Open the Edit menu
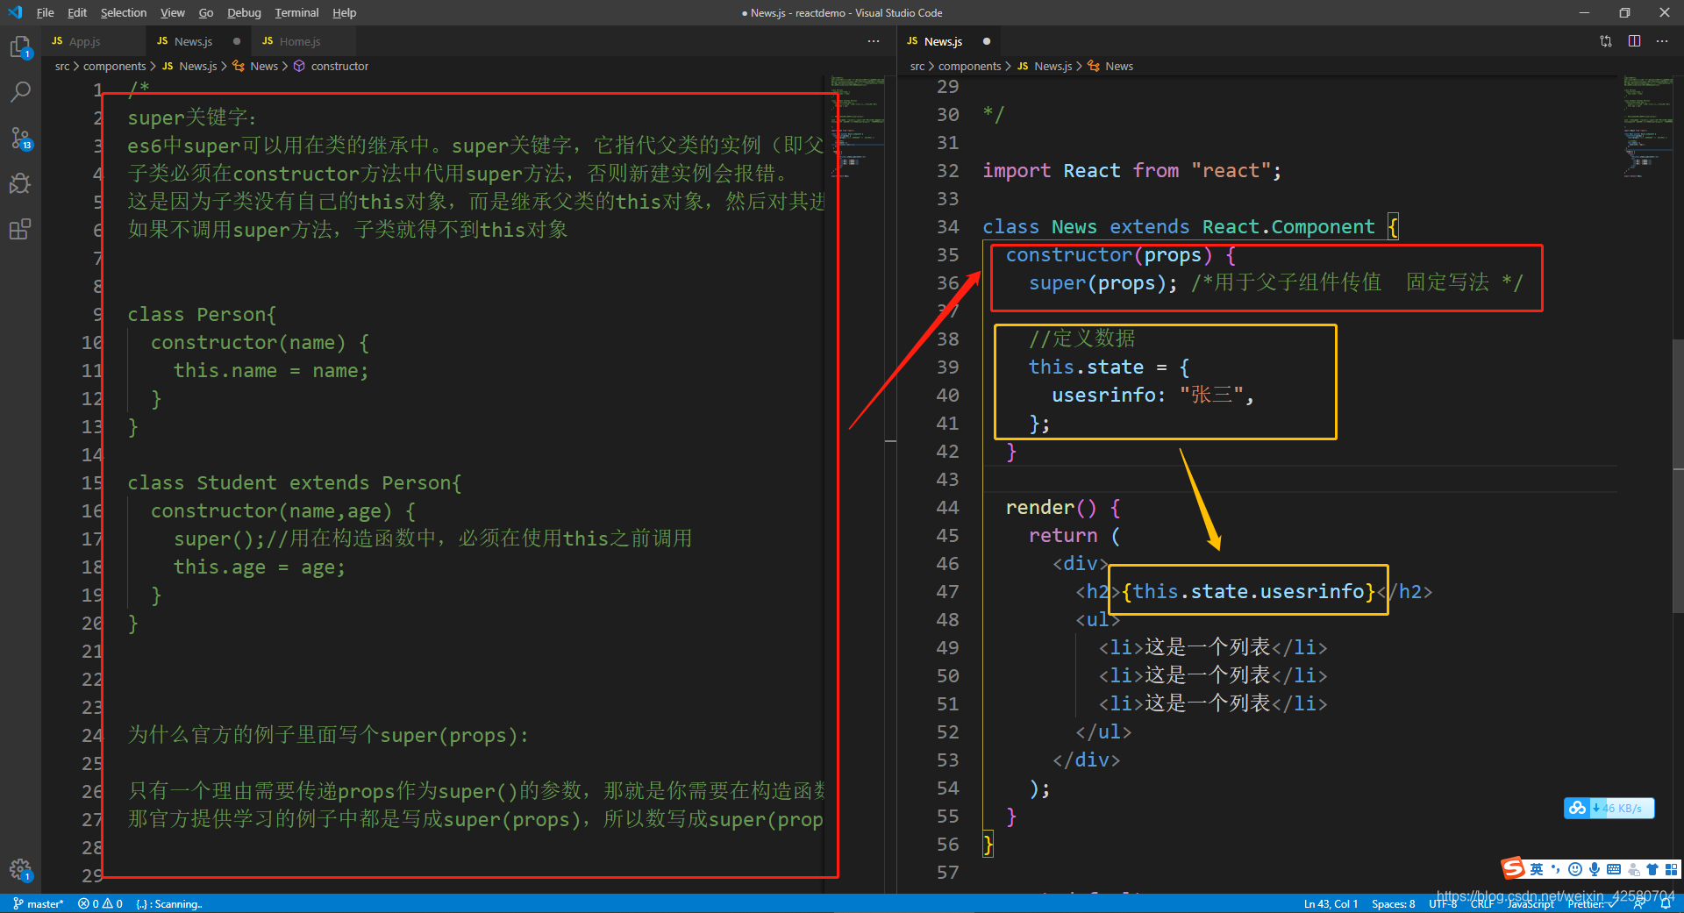 77,12
